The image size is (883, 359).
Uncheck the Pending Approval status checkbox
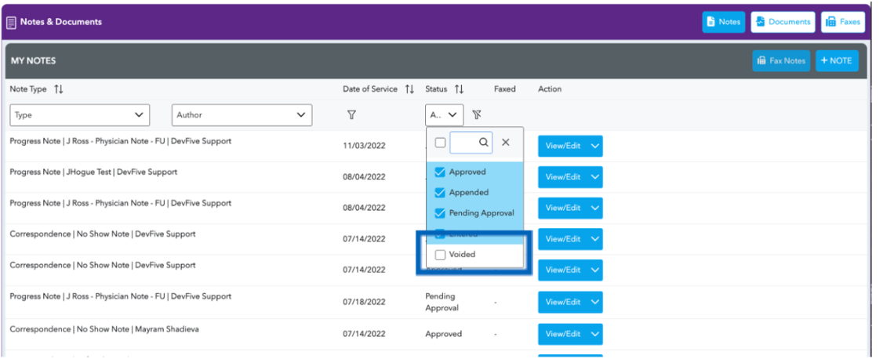pyautogui.click(x=441, y=213)
